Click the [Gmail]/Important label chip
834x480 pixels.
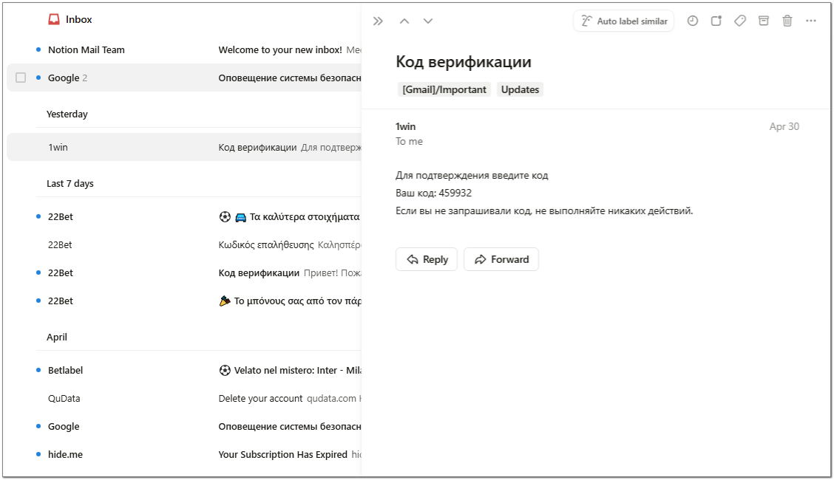point(444,90)
